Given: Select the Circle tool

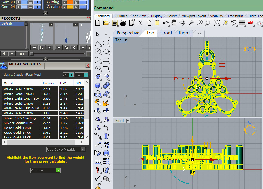Looking at the screenshot, I should point(98,51).
